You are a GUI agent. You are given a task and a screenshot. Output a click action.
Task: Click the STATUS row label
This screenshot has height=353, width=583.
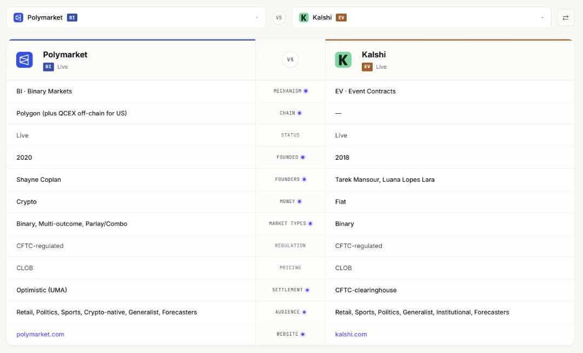290,135
